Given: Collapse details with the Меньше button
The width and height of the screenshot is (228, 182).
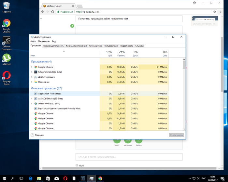Looking at the screenshot, I should [37, 135].
